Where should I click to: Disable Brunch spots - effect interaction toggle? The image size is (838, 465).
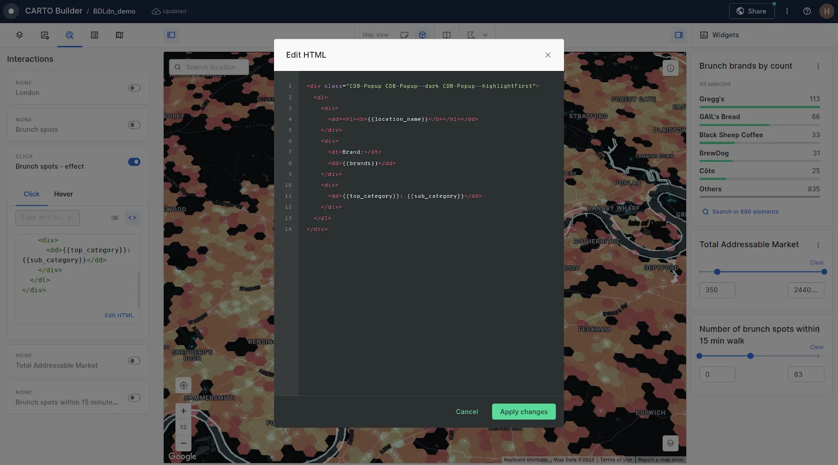tap(134, 162)
